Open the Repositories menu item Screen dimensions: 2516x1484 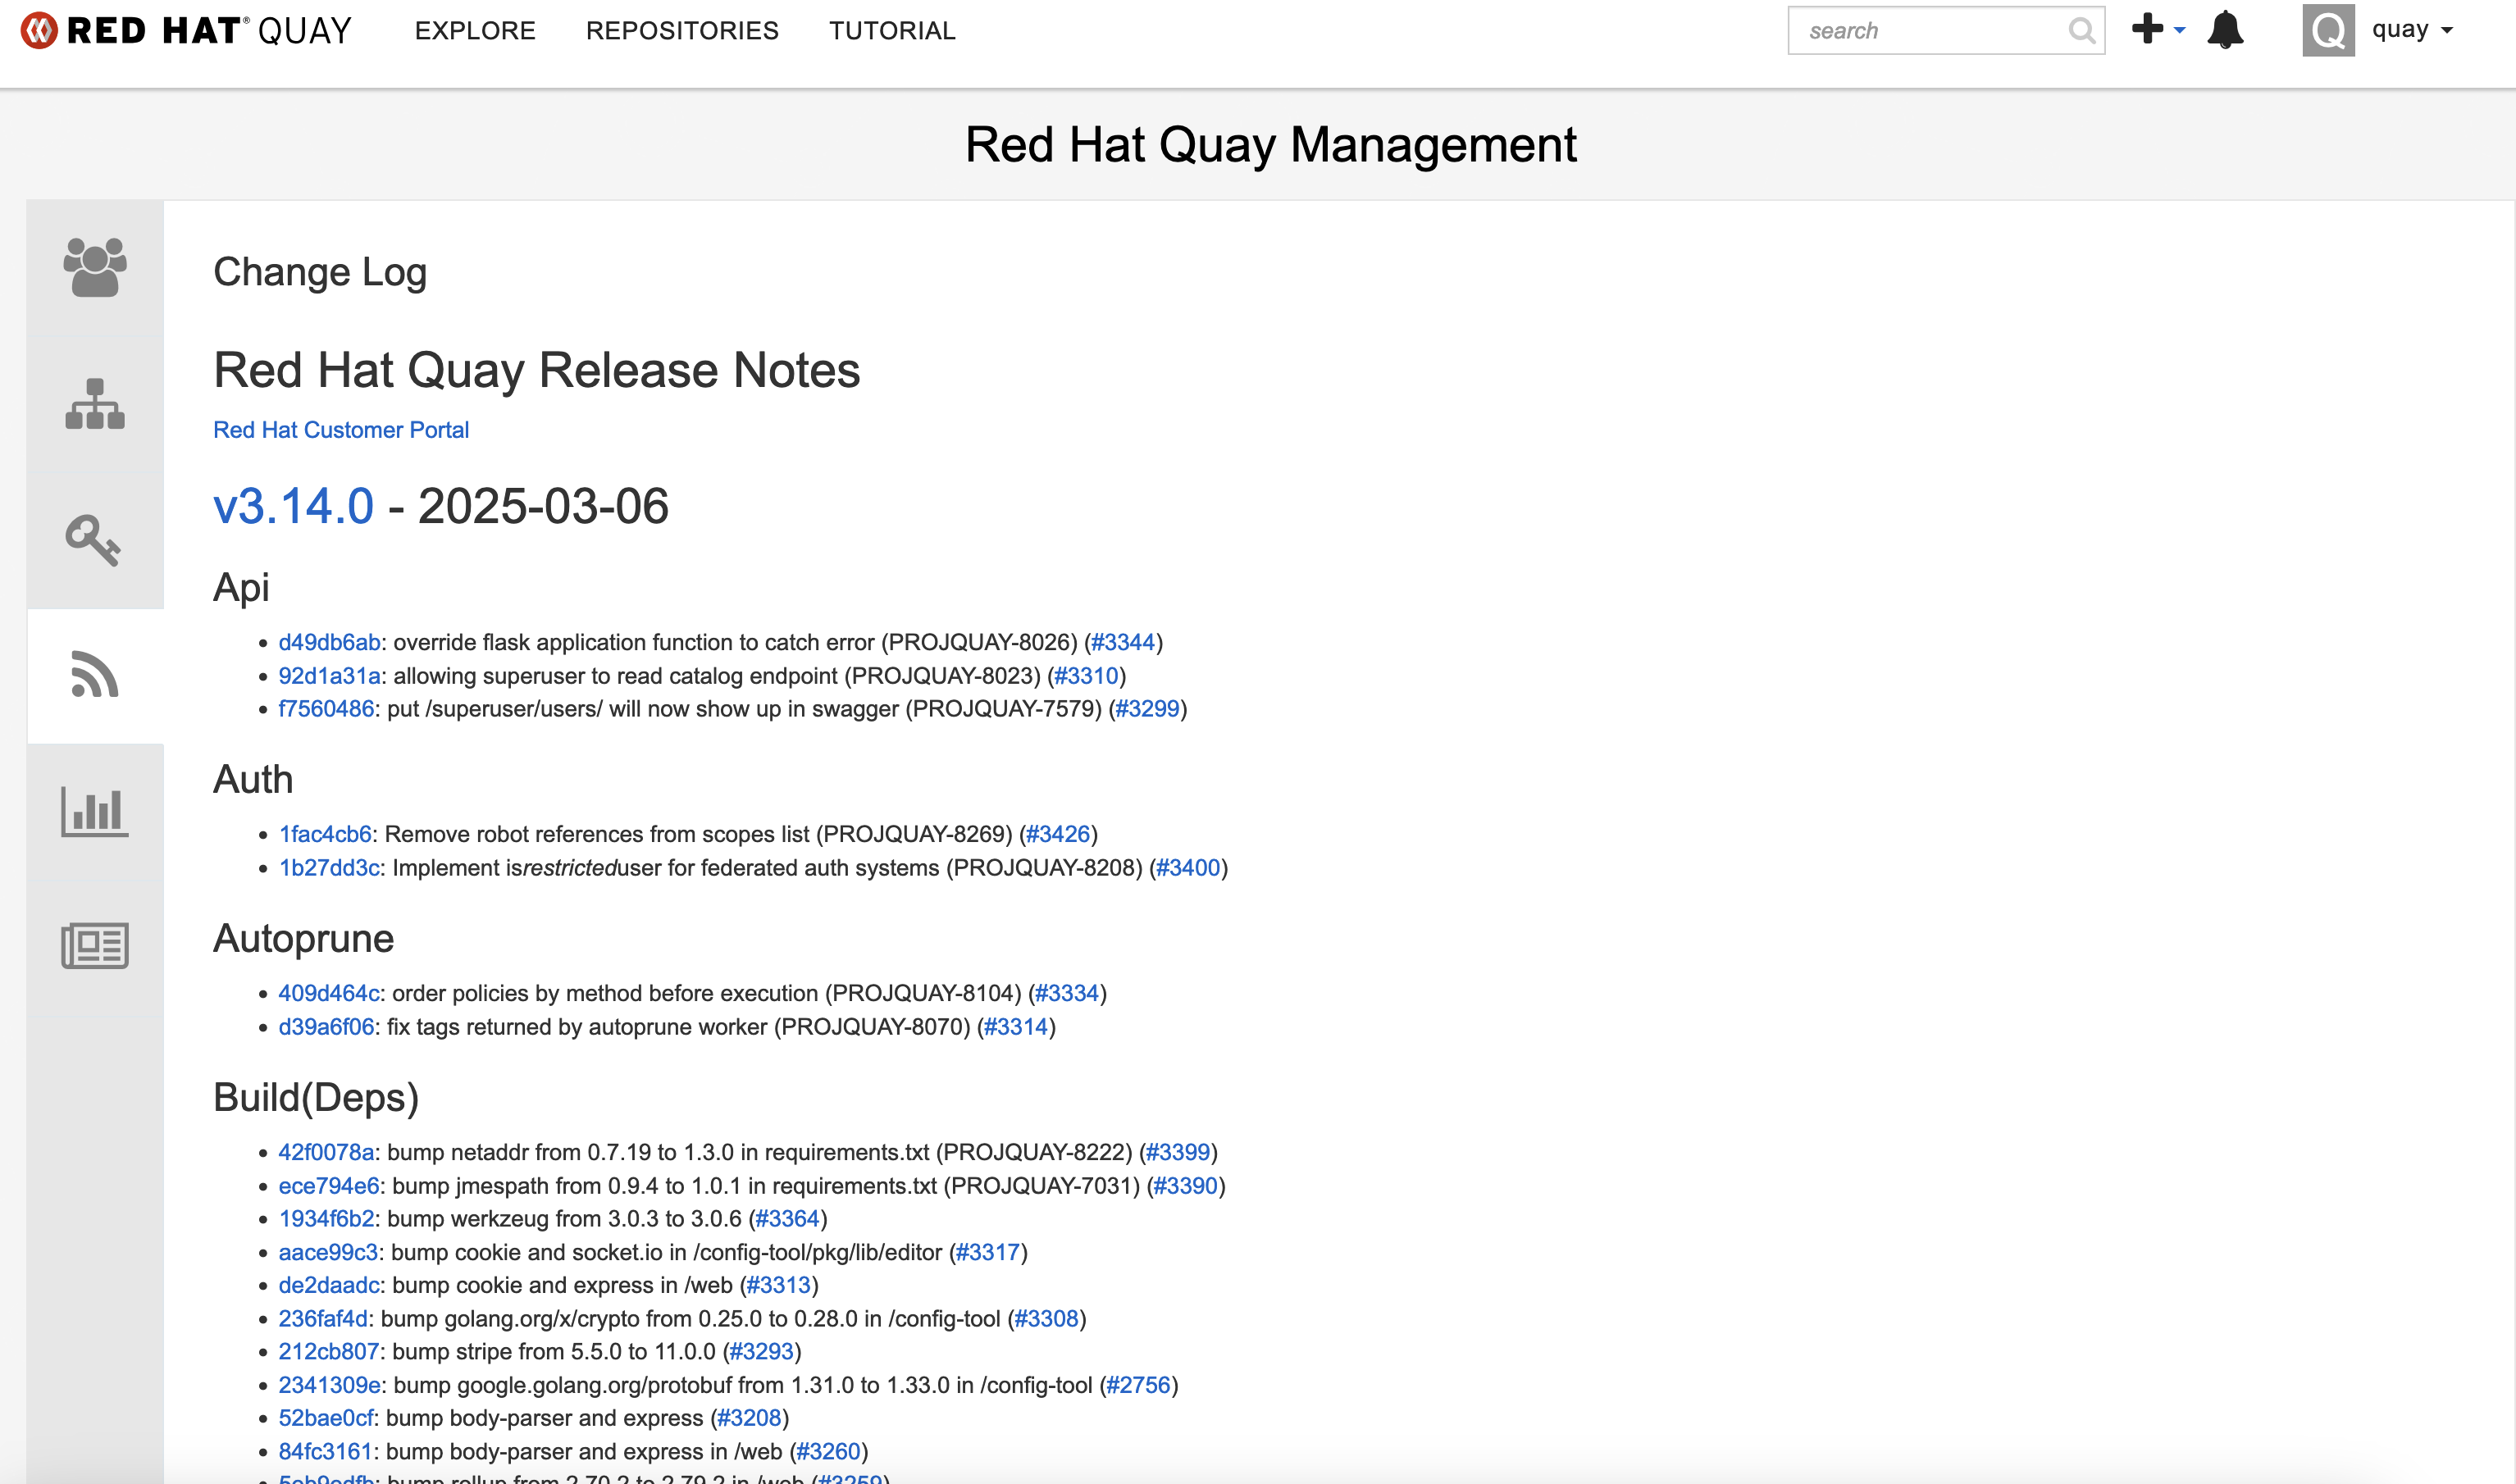pyautogui.click(x=682, y=31)
